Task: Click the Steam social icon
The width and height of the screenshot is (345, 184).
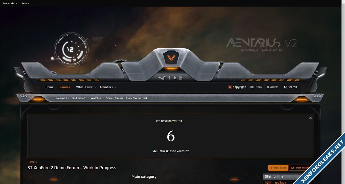Action: (162, 78)
